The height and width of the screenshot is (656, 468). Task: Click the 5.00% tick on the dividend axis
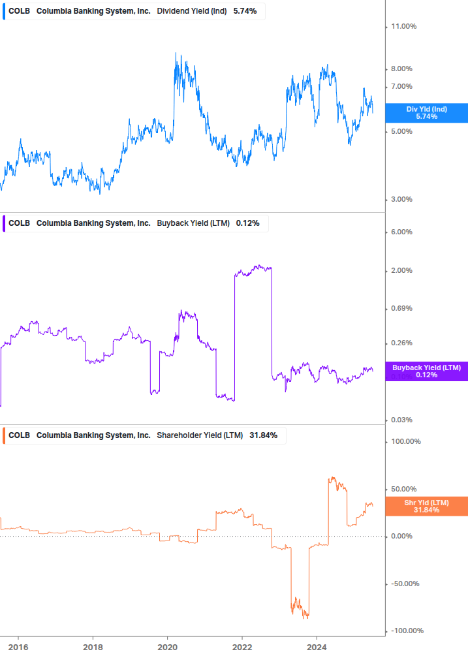(x=401, y=131)
